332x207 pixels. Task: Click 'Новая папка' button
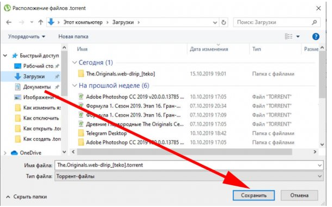click(x=73, y=37)
